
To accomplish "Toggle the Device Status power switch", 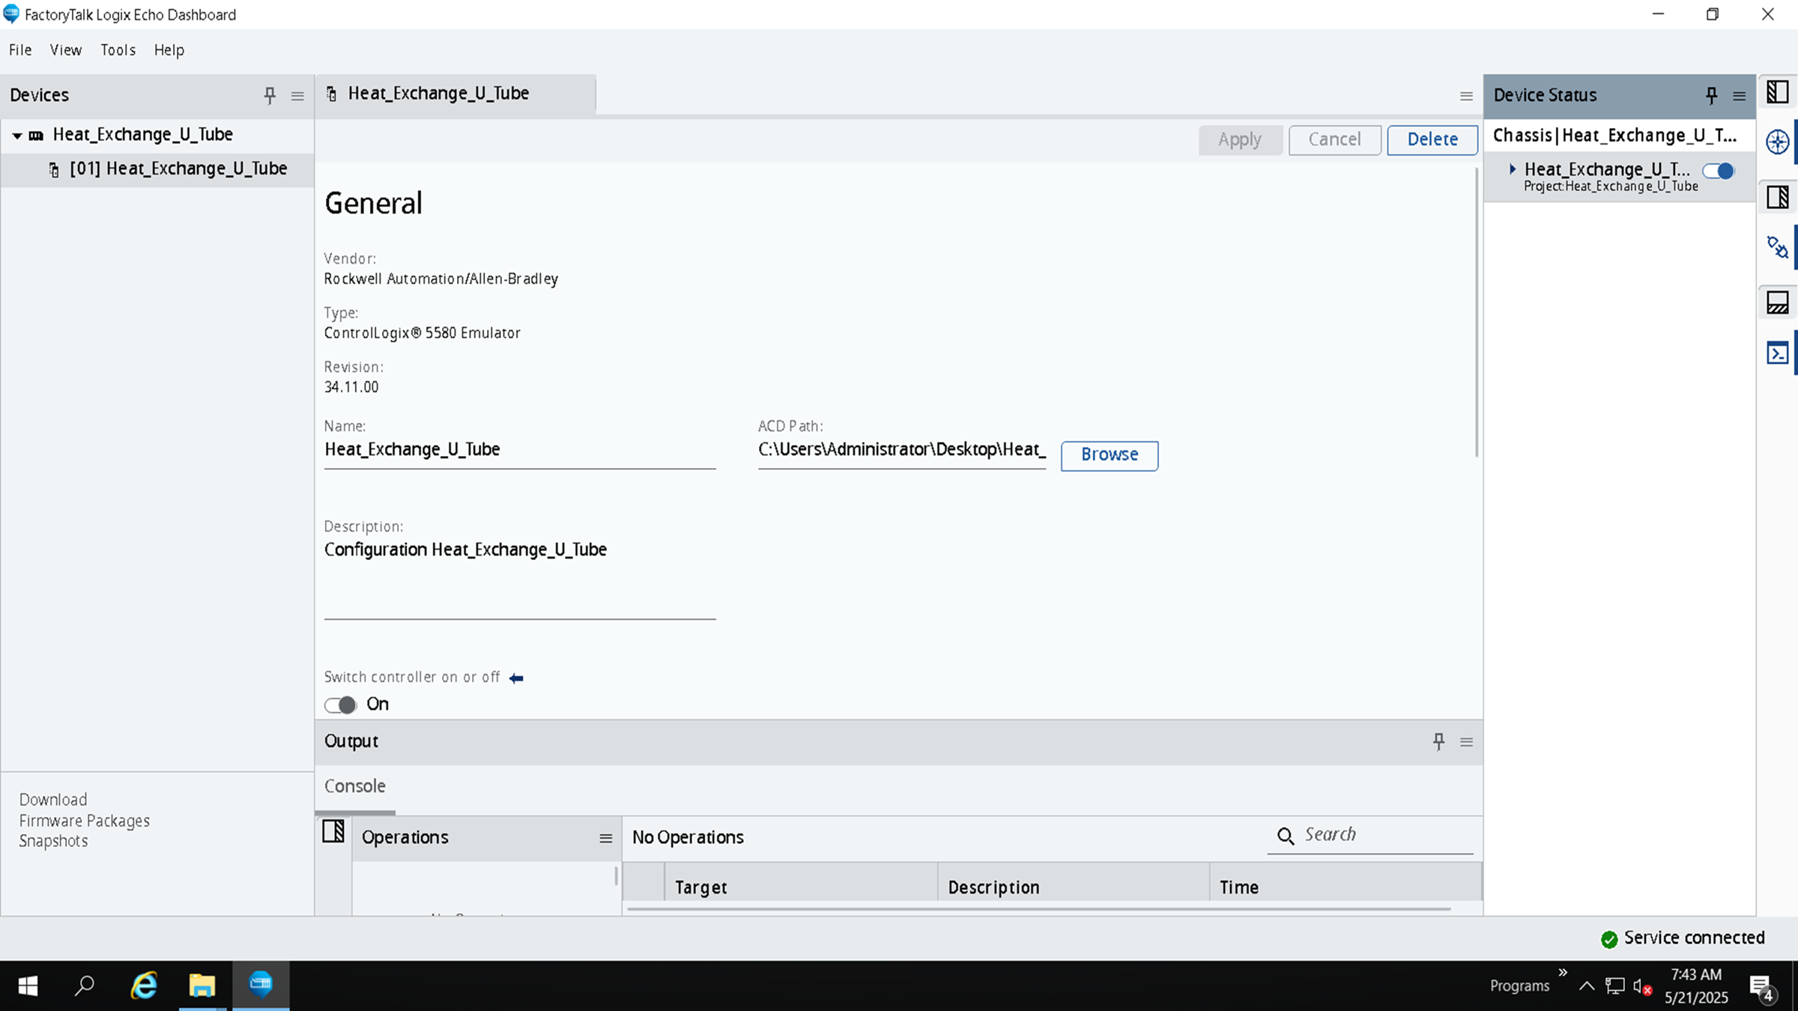I will [x=1719, y=171].
